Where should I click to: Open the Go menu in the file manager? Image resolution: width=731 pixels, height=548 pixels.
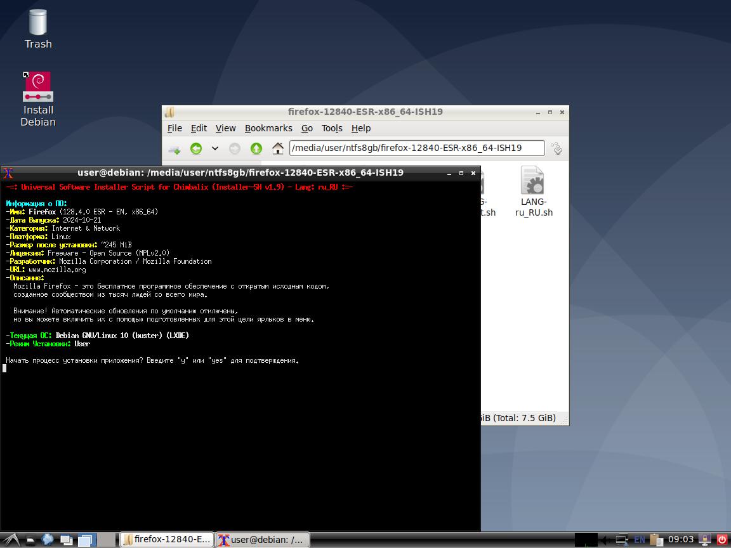pos(306,128)
